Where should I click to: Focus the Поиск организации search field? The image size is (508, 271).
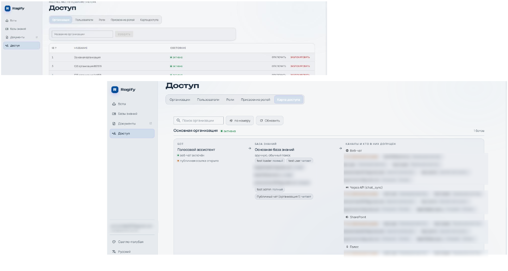(x=199, y=120)
